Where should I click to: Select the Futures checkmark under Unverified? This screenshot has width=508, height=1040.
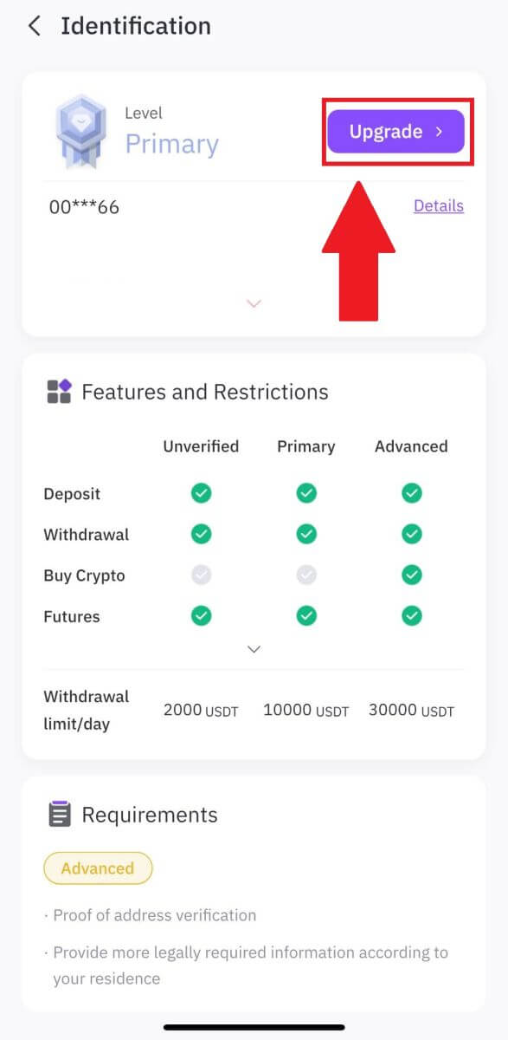click(201, 615)
